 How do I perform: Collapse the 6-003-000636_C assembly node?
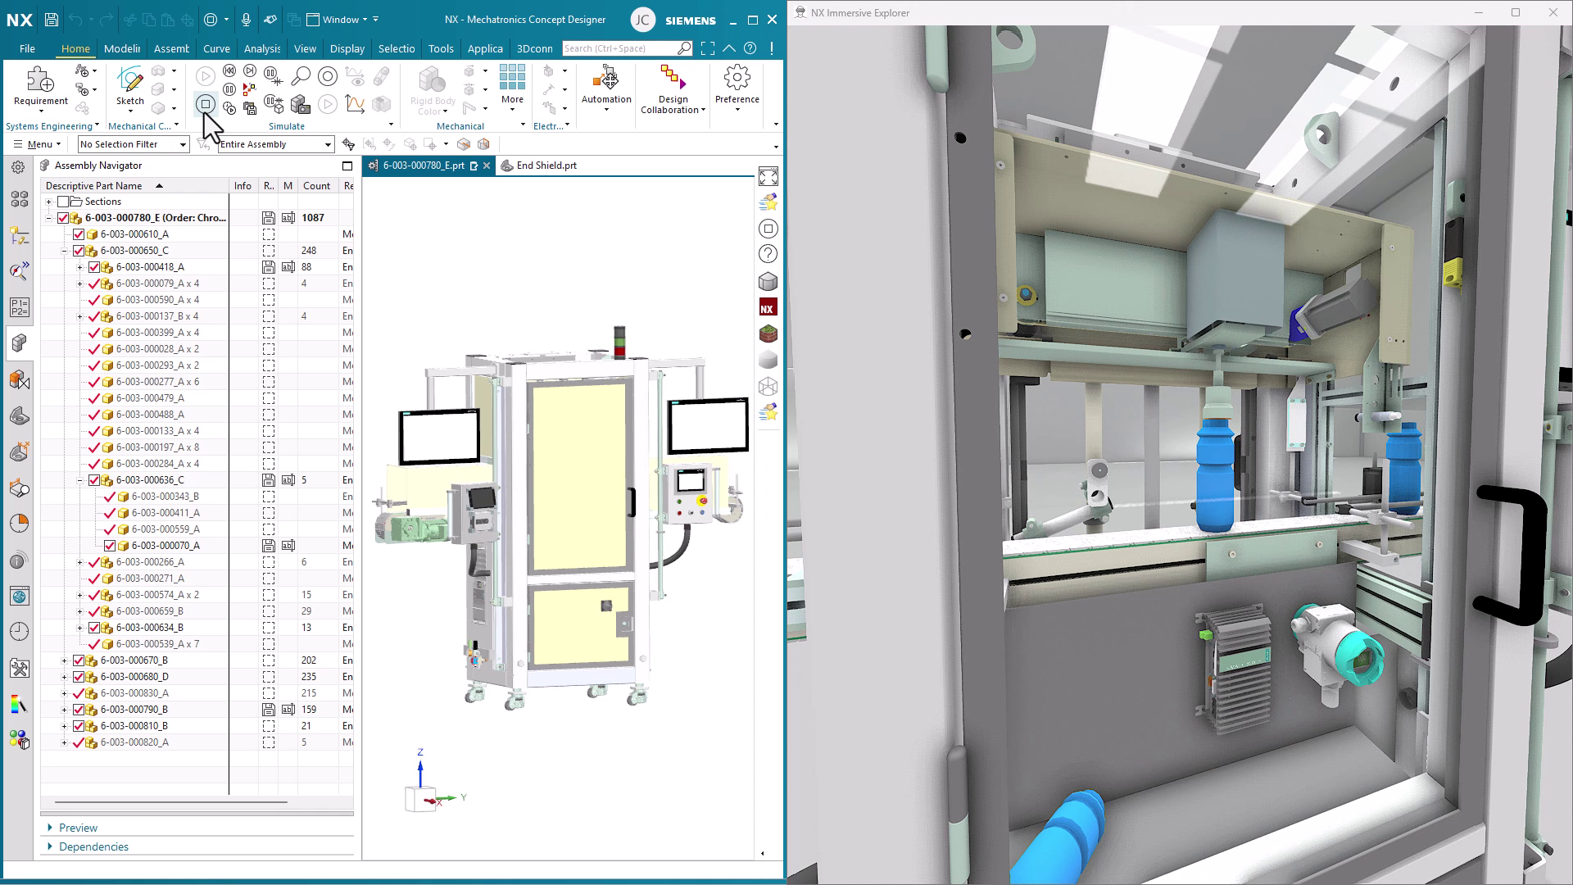click(x=79, y=479)
